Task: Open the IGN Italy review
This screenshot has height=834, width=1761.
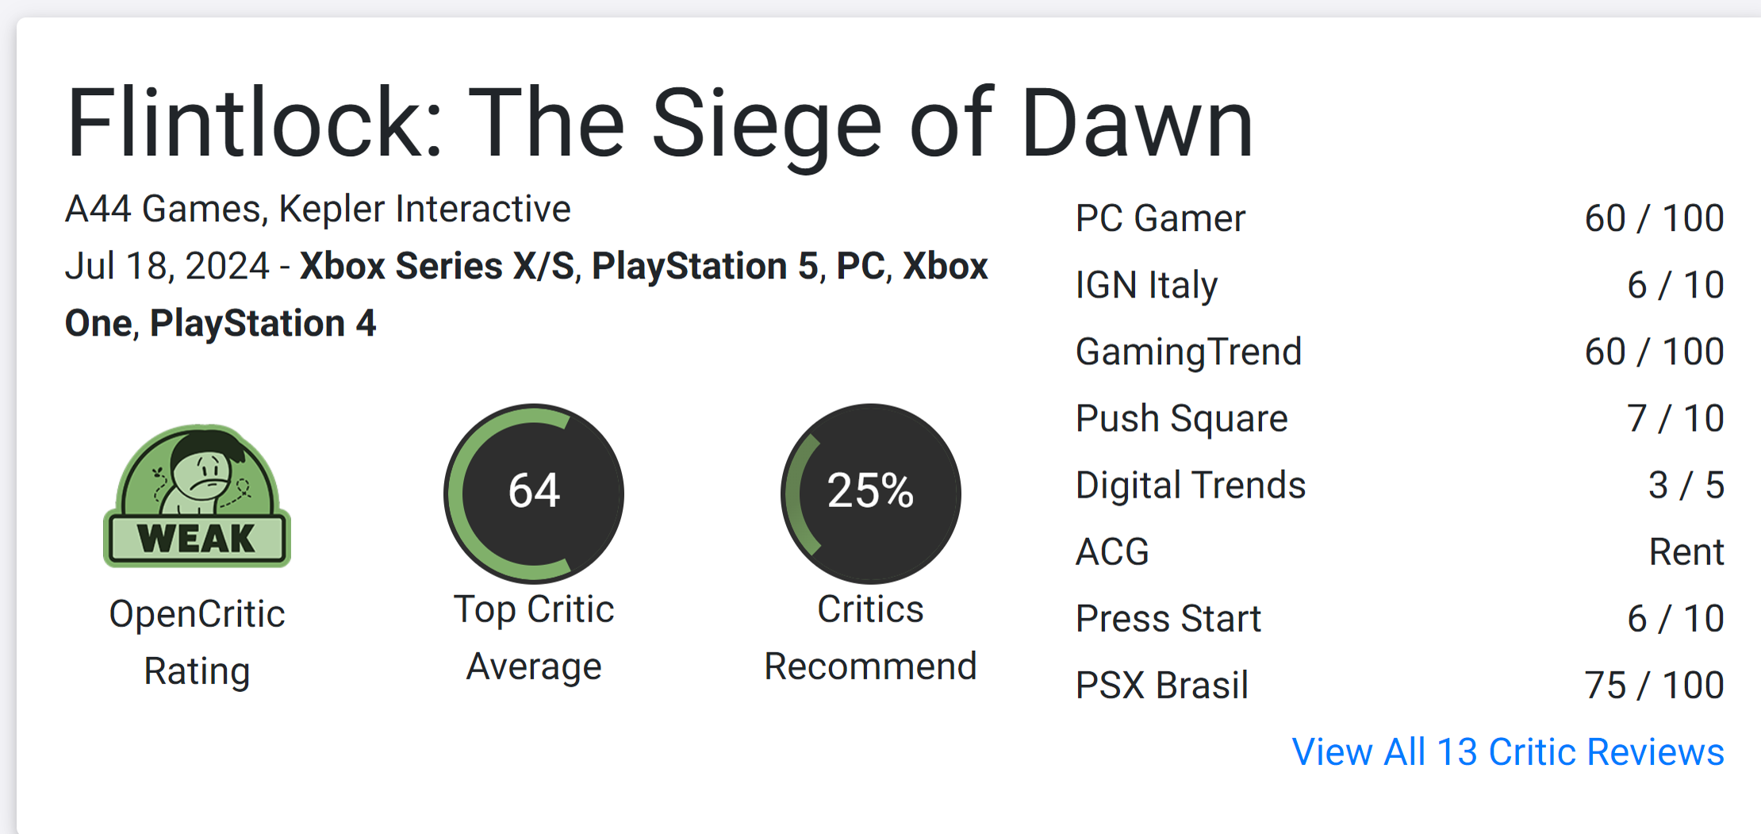Action: point(1400,285)
